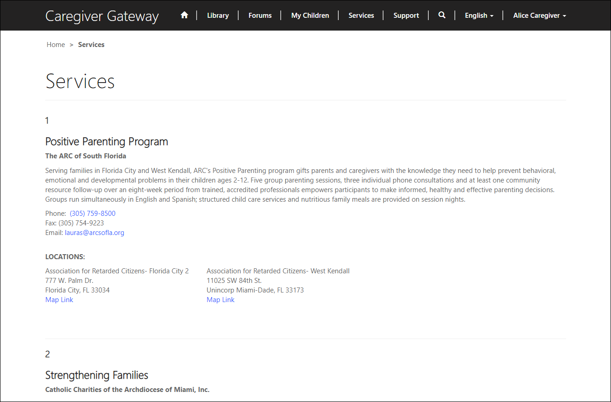This screenshot has height=402, width=611.
Task: Click The ARC of South Florida text
Action: pos(85,156)
